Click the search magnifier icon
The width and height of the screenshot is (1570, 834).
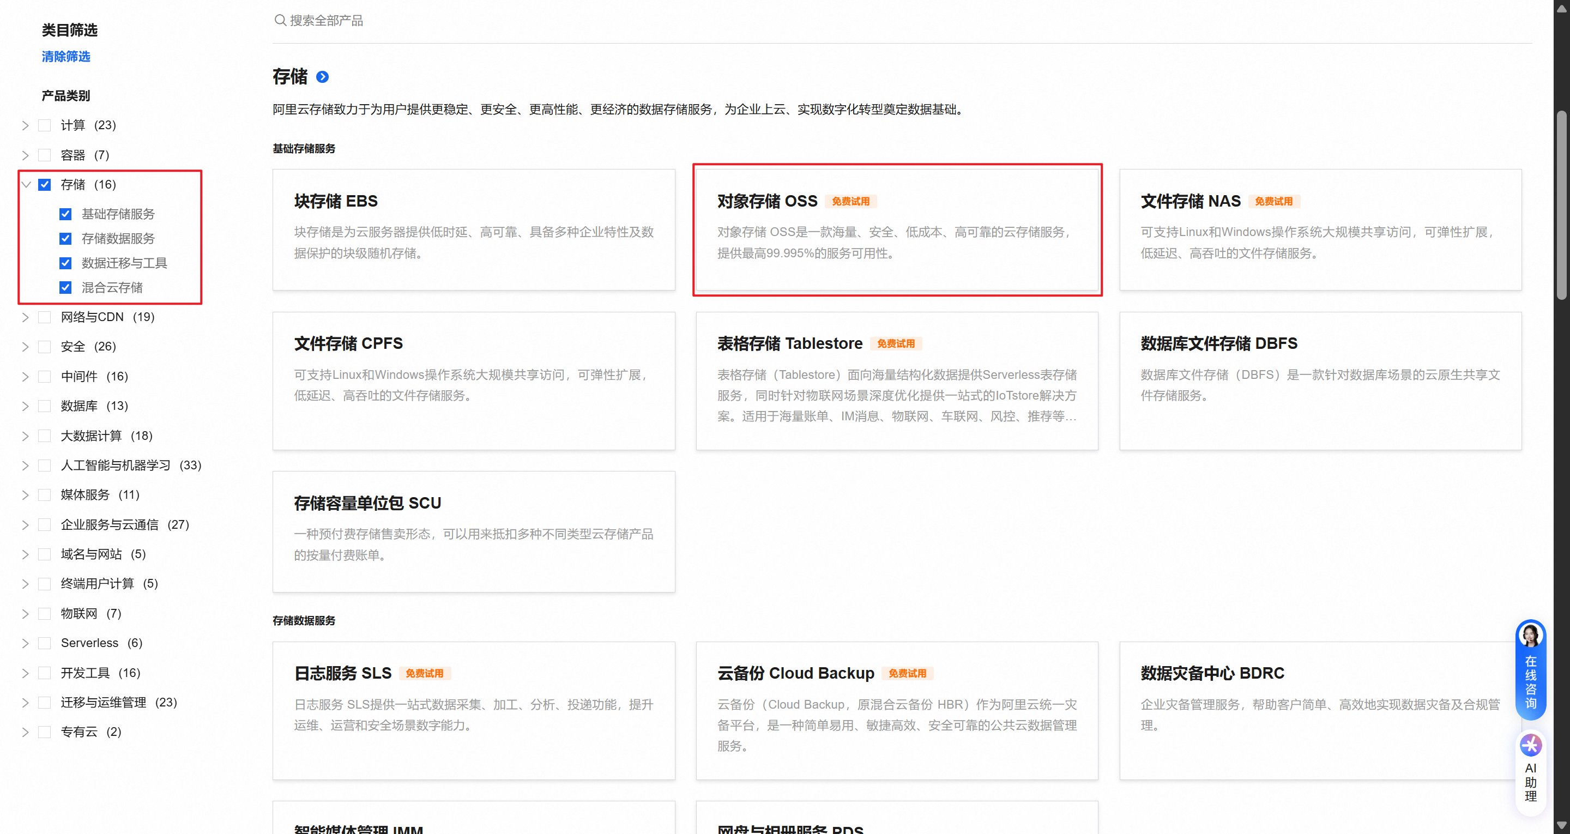point(280,20)
